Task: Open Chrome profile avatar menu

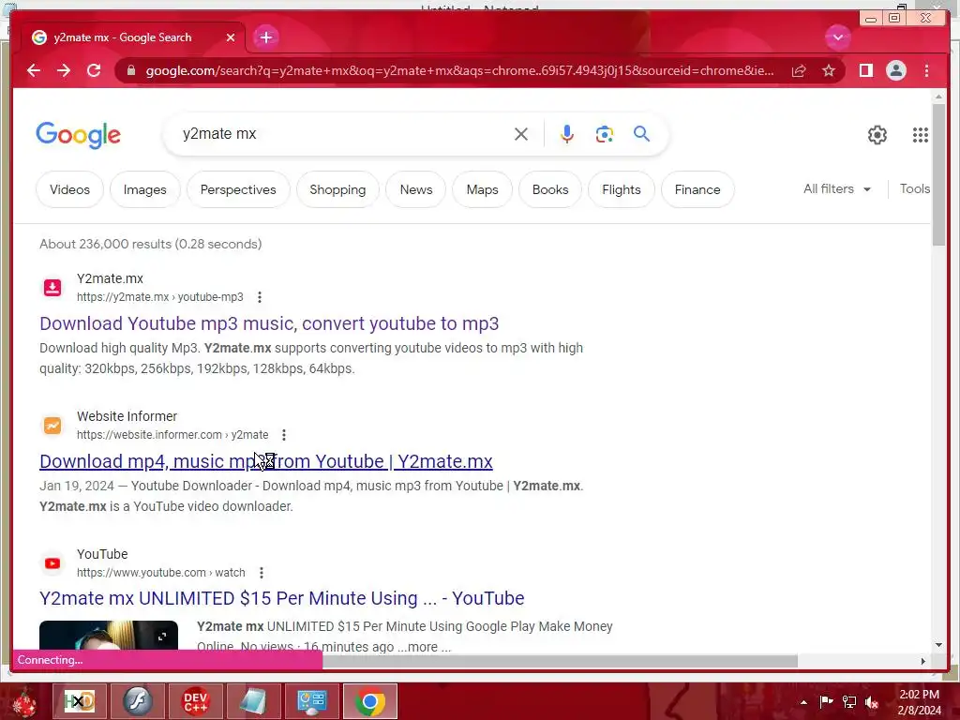Action: click(895, 70)
